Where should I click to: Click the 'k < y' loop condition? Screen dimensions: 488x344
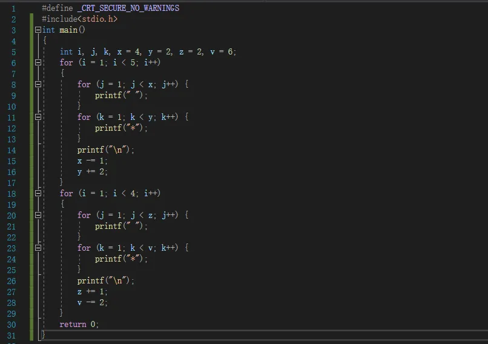[142, 117]
